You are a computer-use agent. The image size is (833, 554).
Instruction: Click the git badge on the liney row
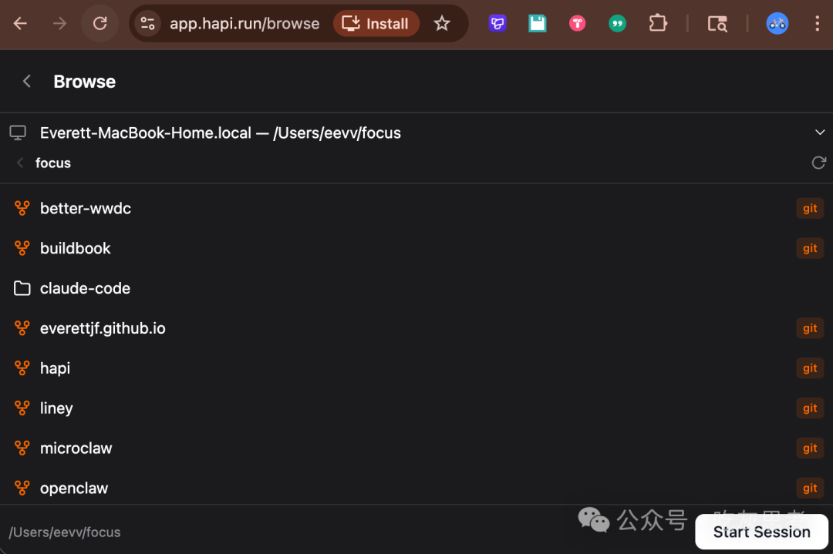tap(810, 408)
